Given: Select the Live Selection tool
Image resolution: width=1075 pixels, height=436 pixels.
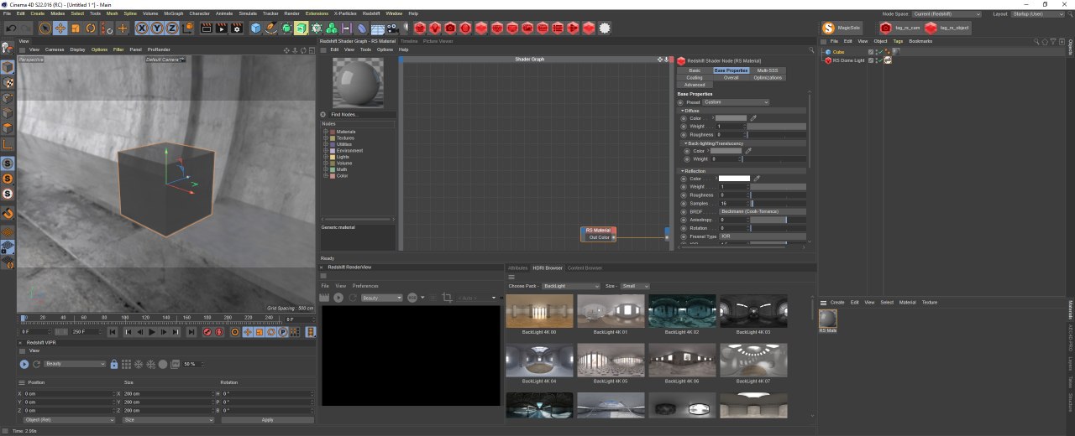Looking at the screenshot, I should [x=45, y=28].
